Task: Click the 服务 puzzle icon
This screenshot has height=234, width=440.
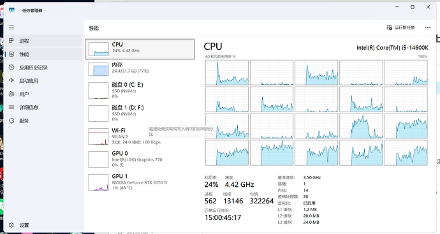Action: 11,121
